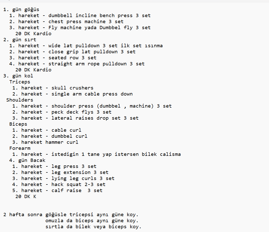Screen dimensions: 269x232
Task: Click the hammer curl line
Action: pyautogui.click(x=45, y=142)
